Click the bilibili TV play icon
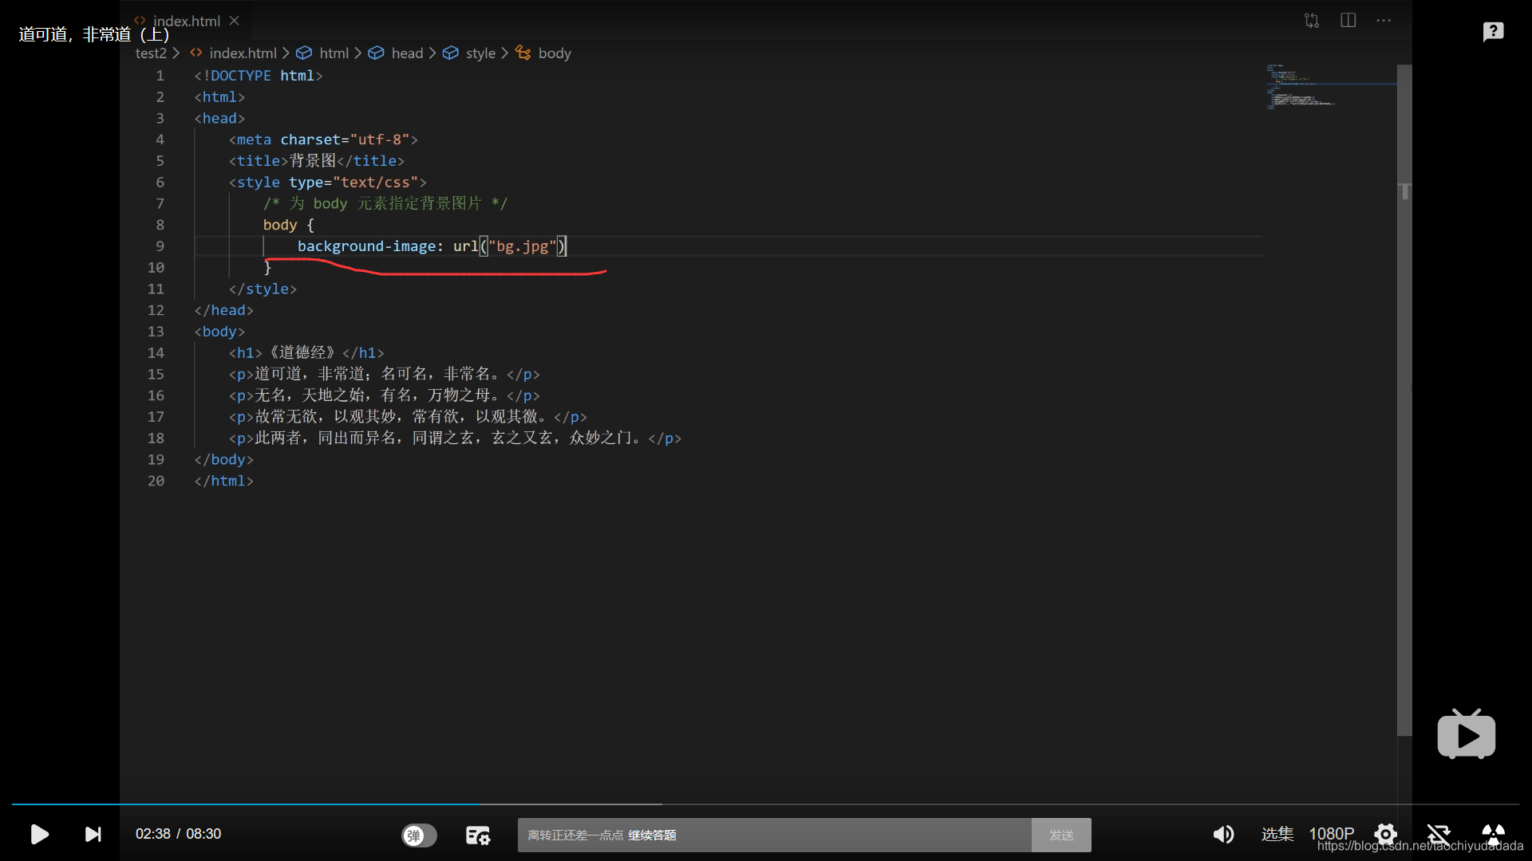The image size is (1532, 861). 1466,734
